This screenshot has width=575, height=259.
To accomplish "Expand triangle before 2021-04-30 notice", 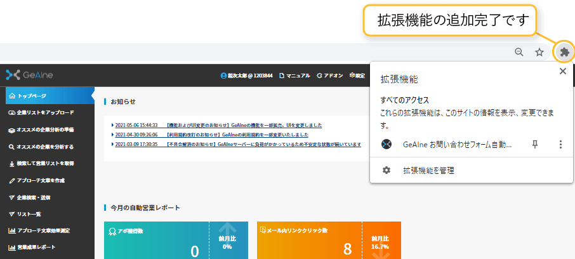I will (112, 135).
